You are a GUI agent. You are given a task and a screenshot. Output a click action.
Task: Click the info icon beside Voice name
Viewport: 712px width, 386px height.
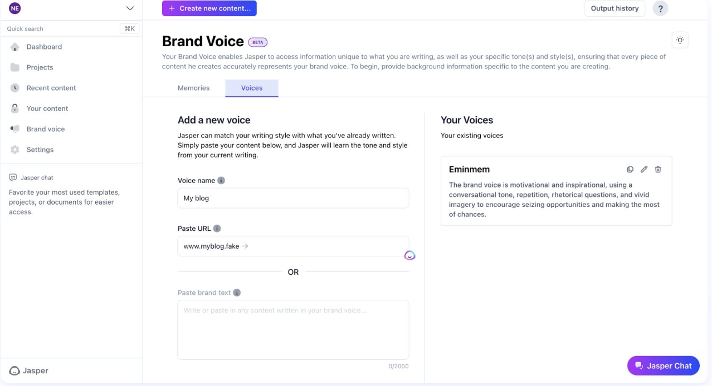[x=221, y=180]
